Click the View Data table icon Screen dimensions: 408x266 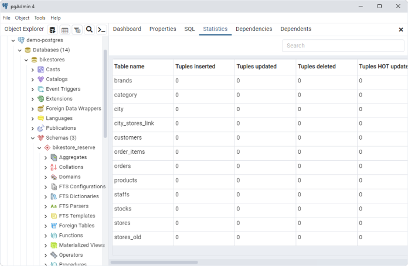click(x=65, y=29)
